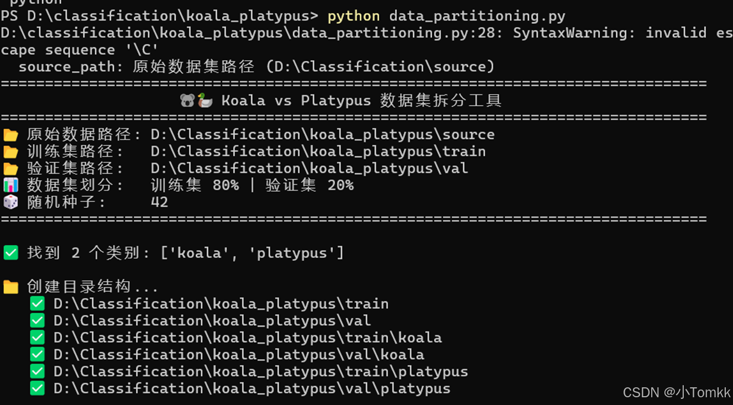Click the category list "['koala', 'platypus']"
The height and width of the screenshot is (405, 733).
pos(252,253)
